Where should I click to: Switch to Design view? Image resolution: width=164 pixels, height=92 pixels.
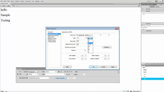14,6
